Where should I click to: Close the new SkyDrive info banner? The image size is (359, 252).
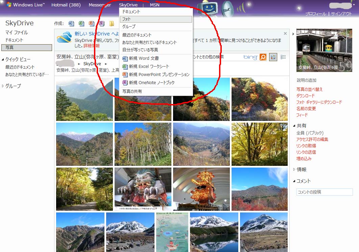pos(285,33)
